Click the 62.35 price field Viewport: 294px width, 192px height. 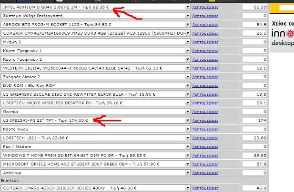tap(254, 7)
